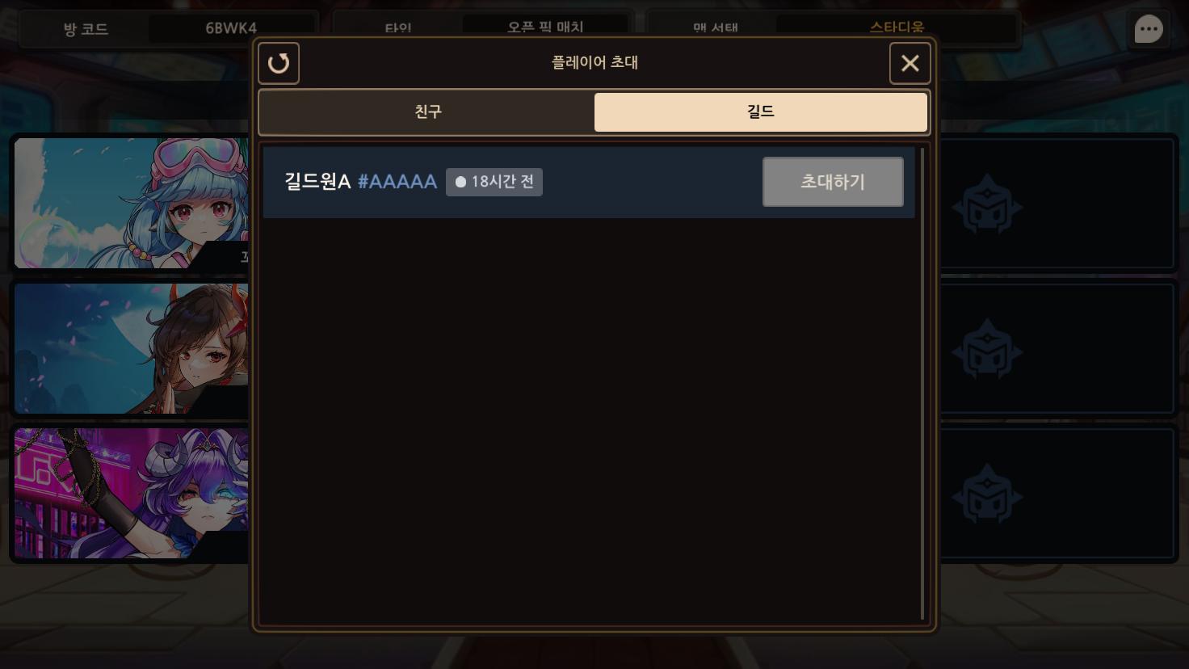Open the 스타디움 map selection
The image size is (1189, 669).
pyautogui.click(x=897, y=27)
